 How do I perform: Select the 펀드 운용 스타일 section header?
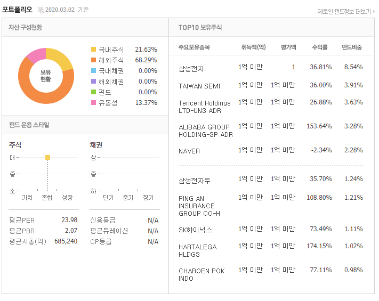point(29,125)
